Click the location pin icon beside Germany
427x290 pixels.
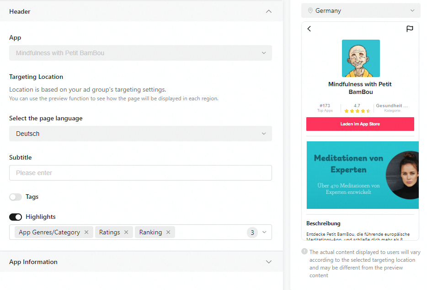tap(310, 10)
